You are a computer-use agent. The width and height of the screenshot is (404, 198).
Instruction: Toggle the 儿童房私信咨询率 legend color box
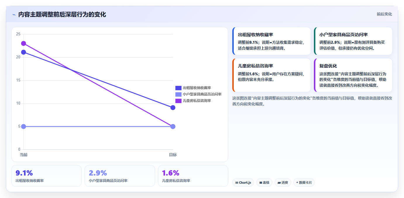click(178, 101)
